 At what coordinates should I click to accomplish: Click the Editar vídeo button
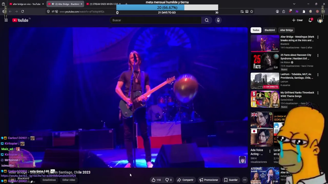click(x=69, y=180)
